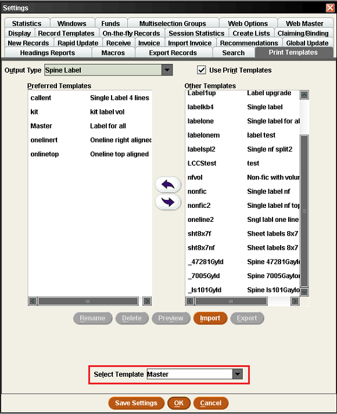Select the nfvol template
The image size is (337, 414).
click(243, 178)
